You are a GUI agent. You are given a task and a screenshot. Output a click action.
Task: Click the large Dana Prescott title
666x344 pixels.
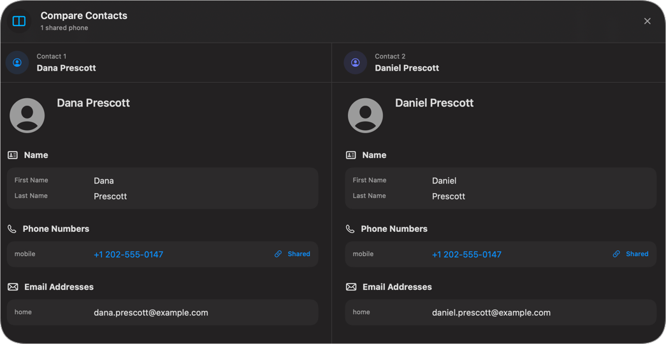(x=94, y=103)
